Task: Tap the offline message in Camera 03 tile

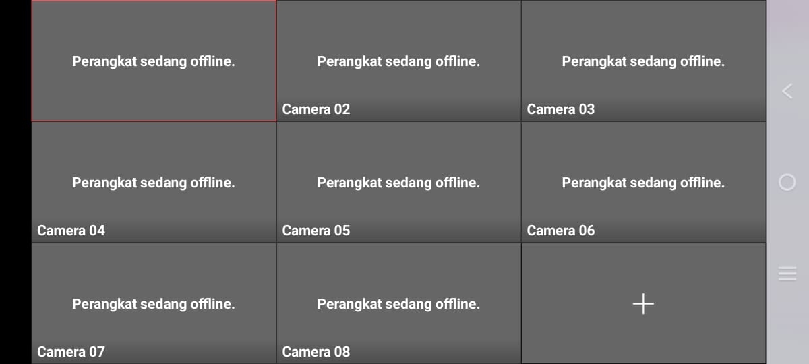Action: pos(643,61)
